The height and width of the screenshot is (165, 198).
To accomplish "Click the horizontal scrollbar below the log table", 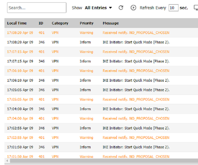I will point(100,161).
